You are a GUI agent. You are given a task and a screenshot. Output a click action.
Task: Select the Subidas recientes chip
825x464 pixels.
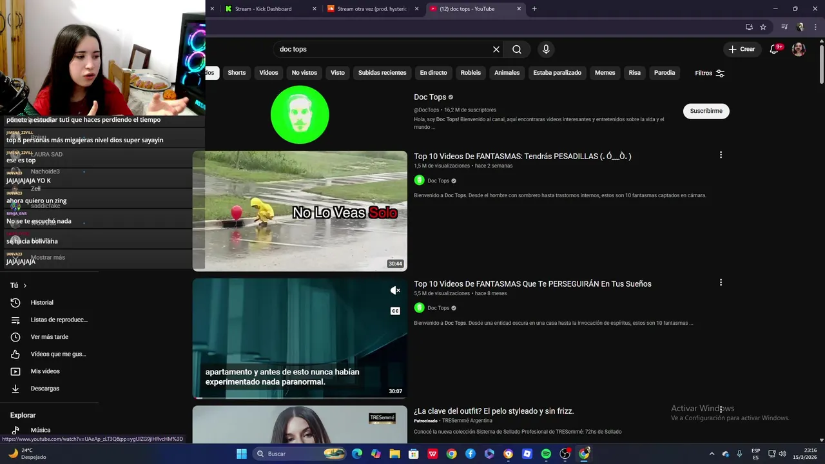[382, 73]
